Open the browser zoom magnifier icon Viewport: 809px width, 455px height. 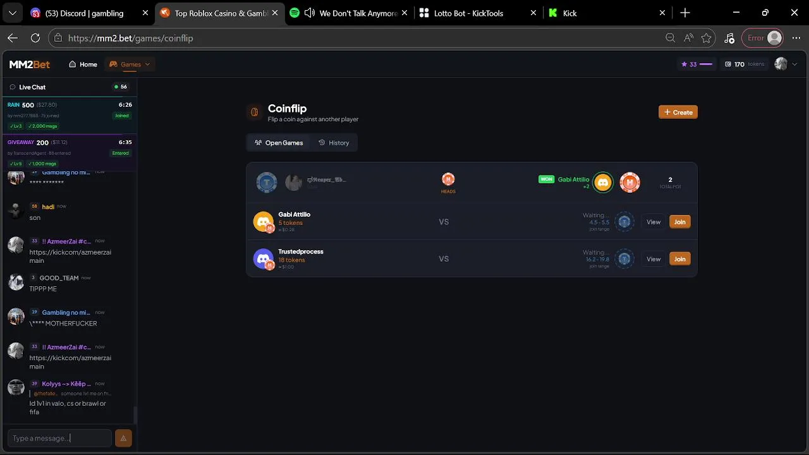pos(670,38)
